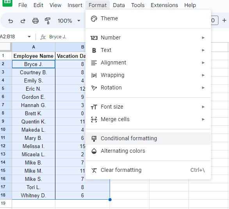Click the undo arrow icon
The height and width of the screenshot is (209, 229).
[11, 21]
